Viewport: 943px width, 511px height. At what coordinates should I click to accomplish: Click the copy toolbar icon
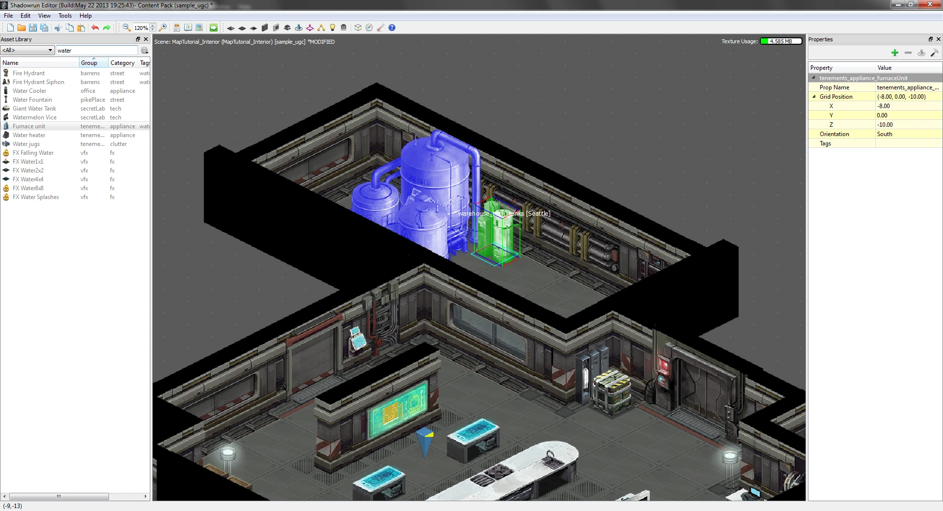coord(70,28)
